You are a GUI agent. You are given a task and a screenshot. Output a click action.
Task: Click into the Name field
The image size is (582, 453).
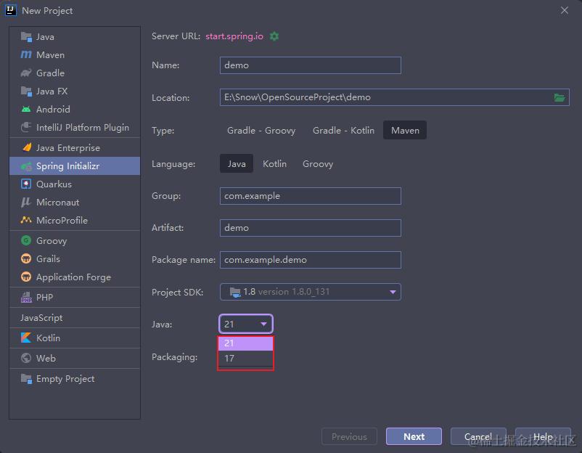point(311,65)
